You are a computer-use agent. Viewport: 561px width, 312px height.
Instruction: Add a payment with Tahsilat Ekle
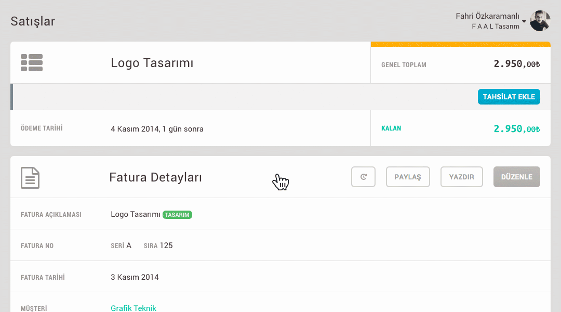coord(509,97)
